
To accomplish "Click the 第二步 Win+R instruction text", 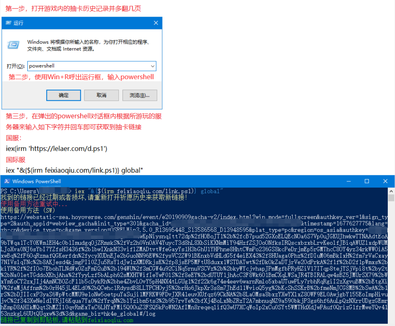I will coord(81,77).
